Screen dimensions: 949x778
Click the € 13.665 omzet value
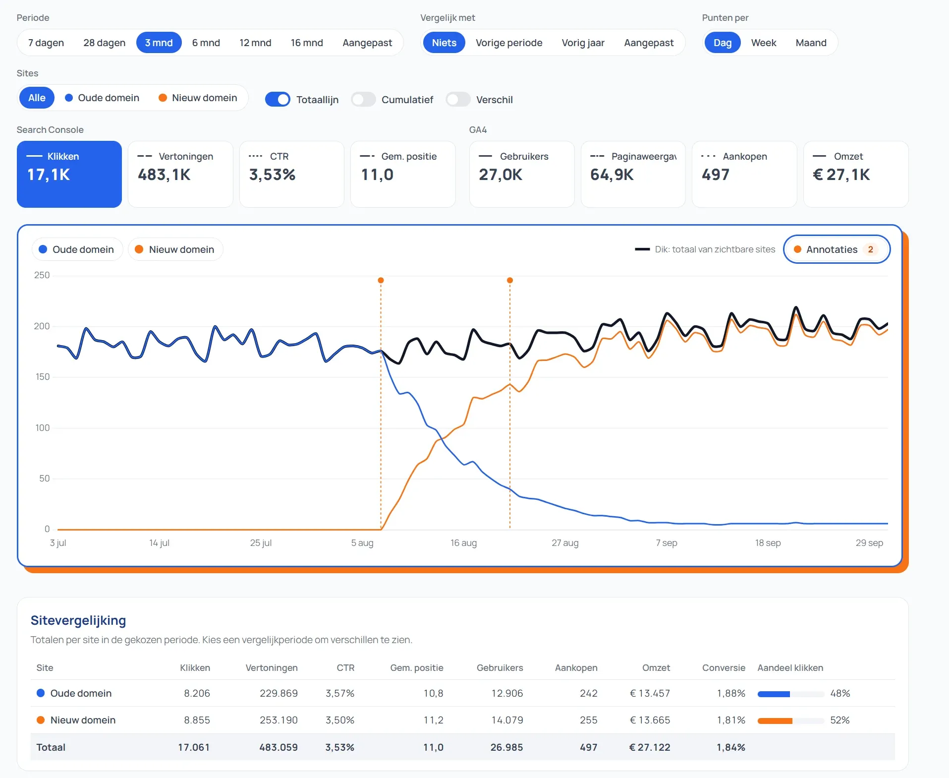coord(650,720)
